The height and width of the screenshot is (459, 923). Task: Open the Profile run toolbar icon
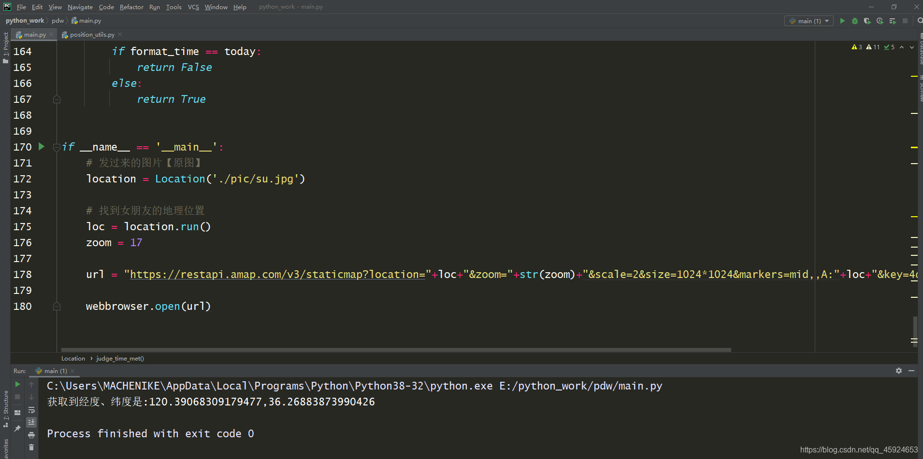point(880,21)
